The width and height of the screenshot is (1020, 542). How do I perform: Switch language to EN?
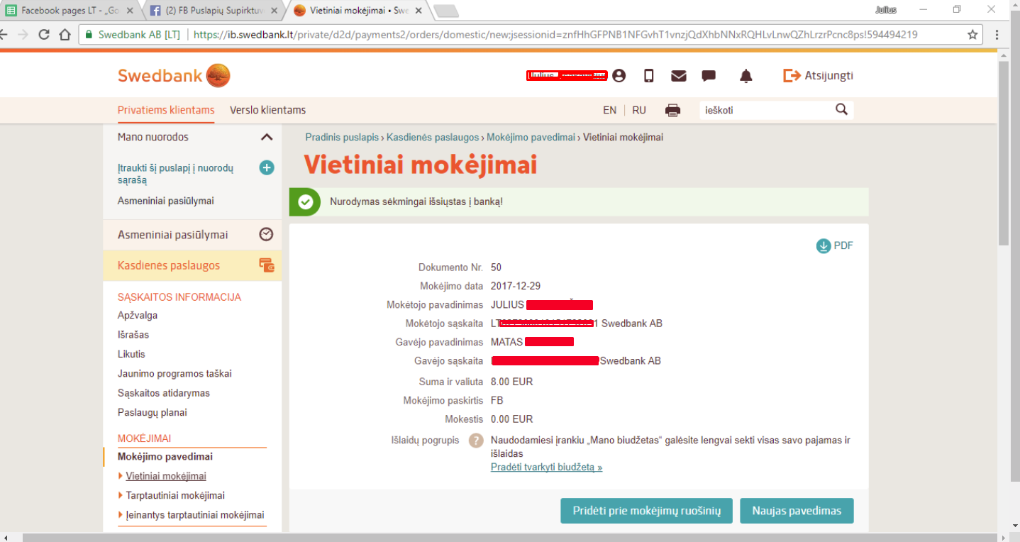pos(609,110)
